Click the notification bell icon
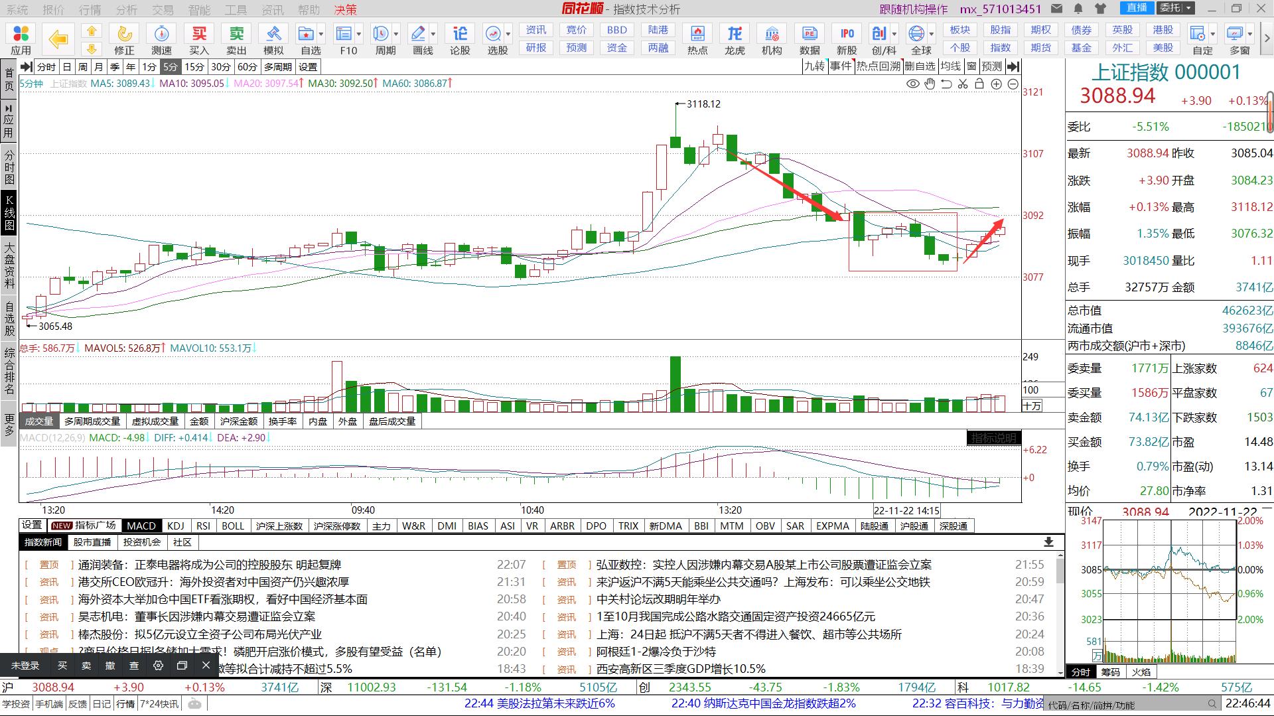 point(1078,9)
